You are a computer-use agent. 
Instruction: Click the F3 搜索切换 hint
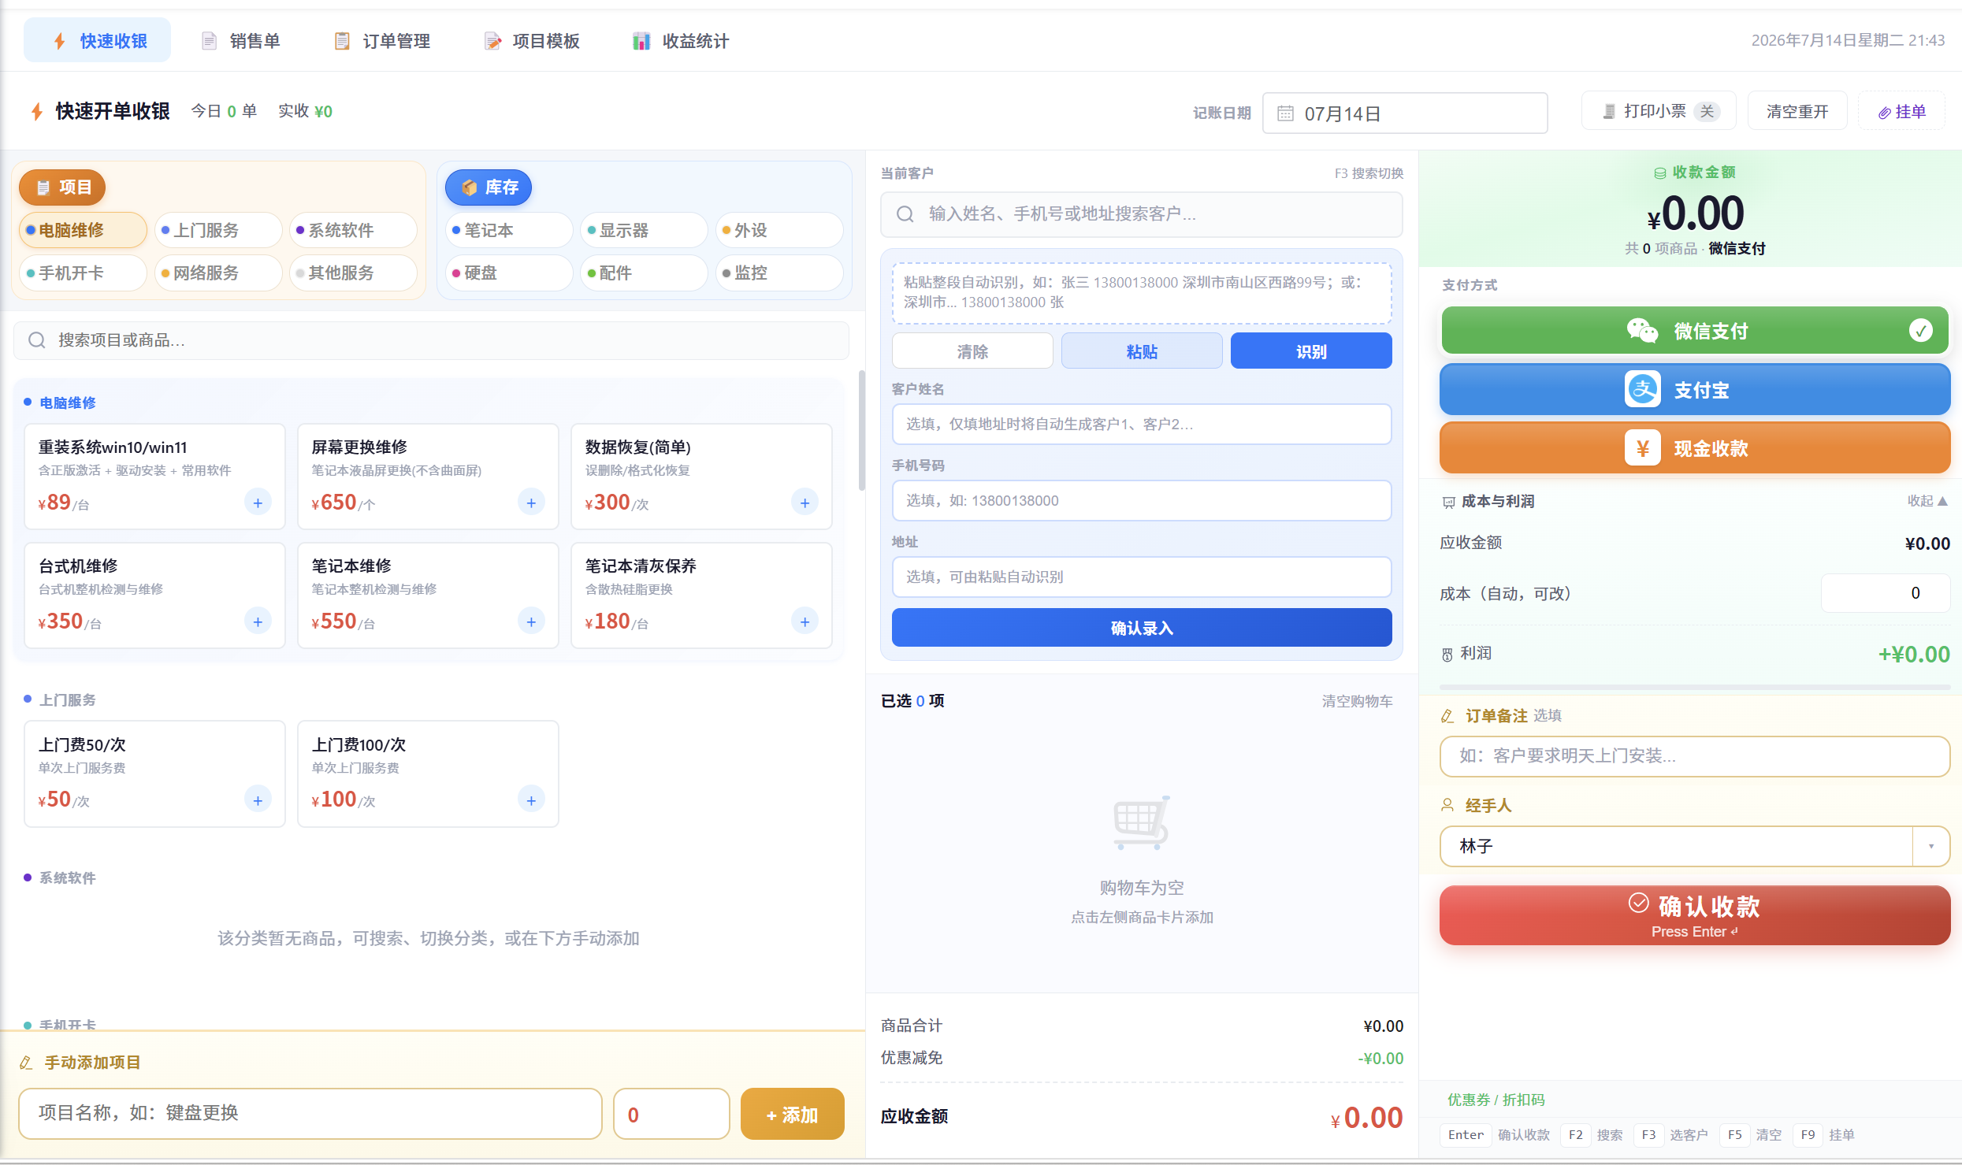[x=1369, y=173]
